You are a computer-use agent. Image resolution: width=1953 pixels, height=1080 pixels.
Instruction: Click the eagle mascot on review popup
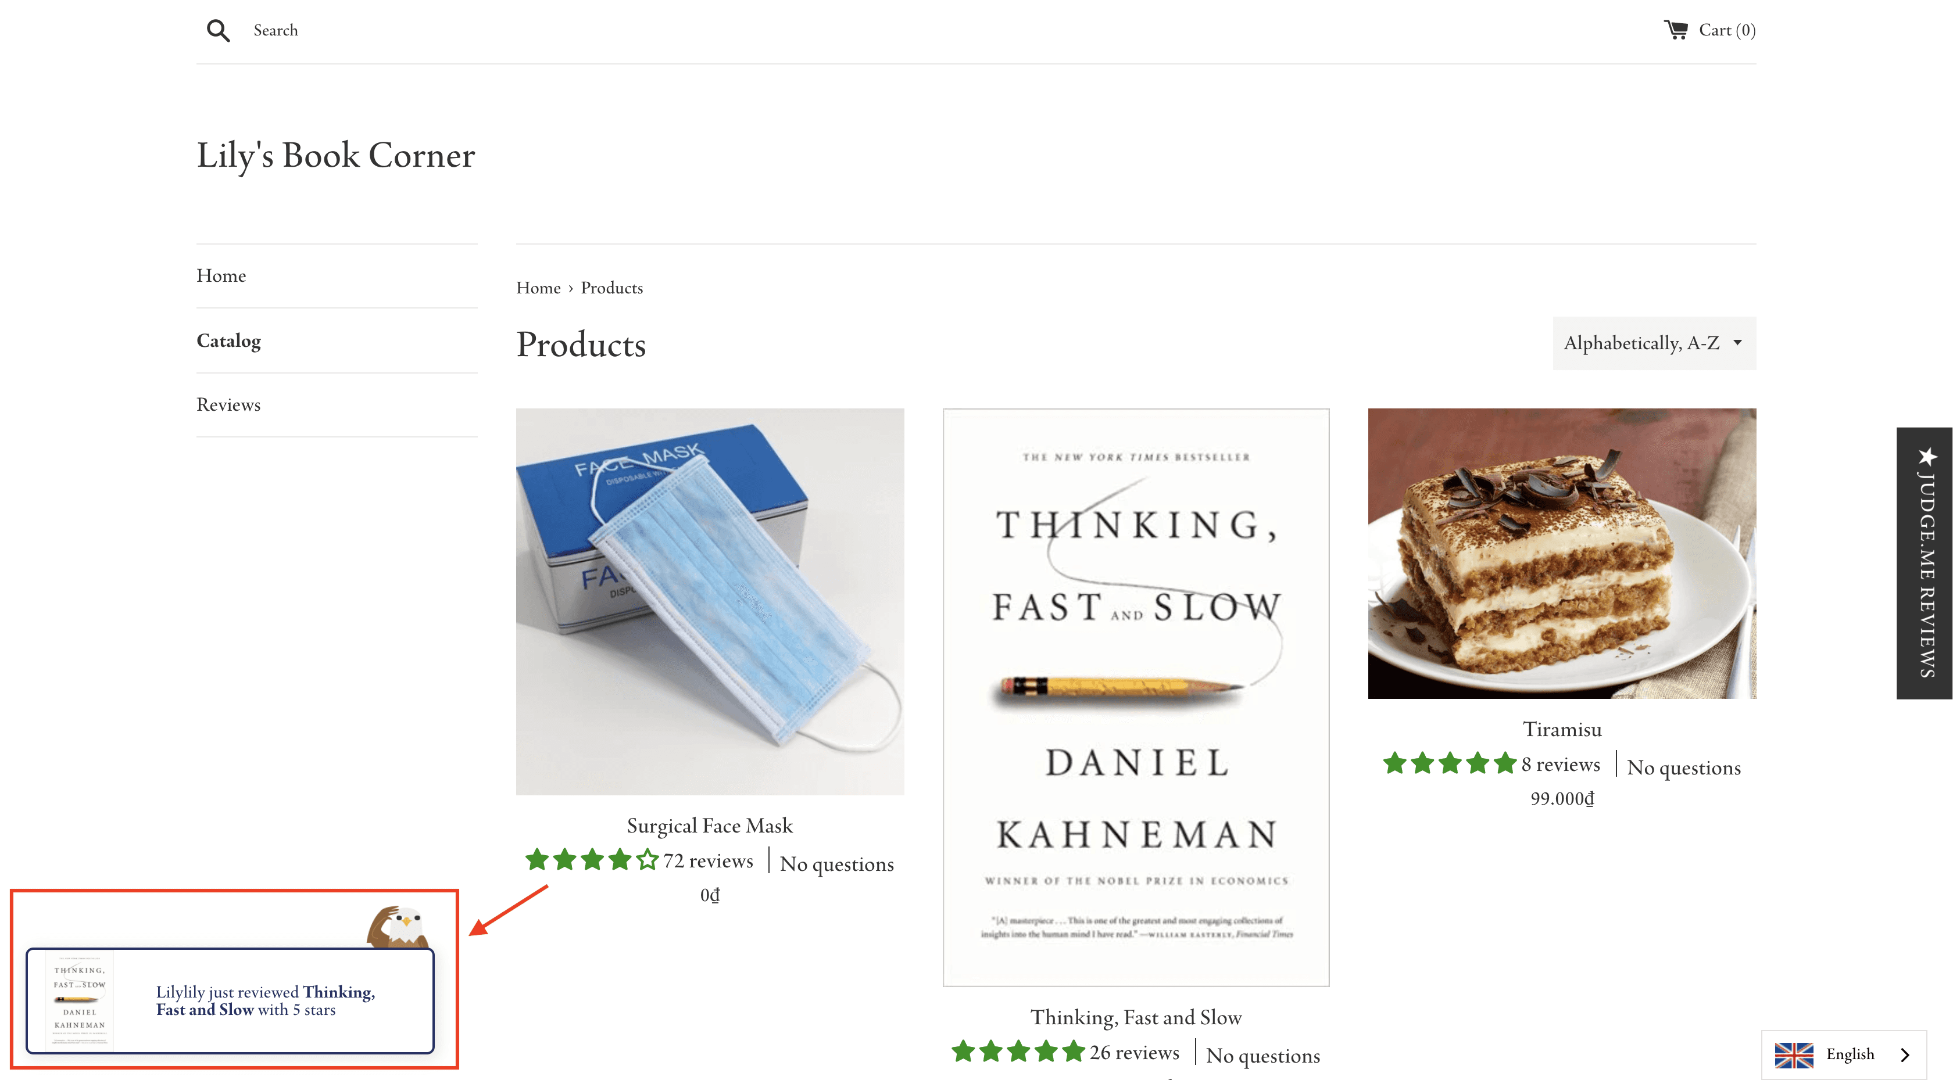tap(399, 926)
